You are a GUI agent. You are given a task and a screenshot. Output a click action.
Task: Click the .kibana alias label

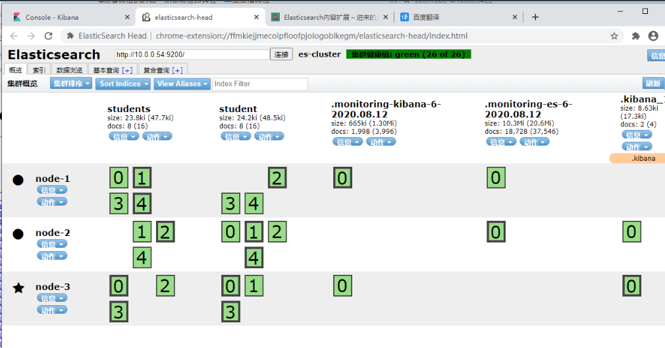pos(638,158)
